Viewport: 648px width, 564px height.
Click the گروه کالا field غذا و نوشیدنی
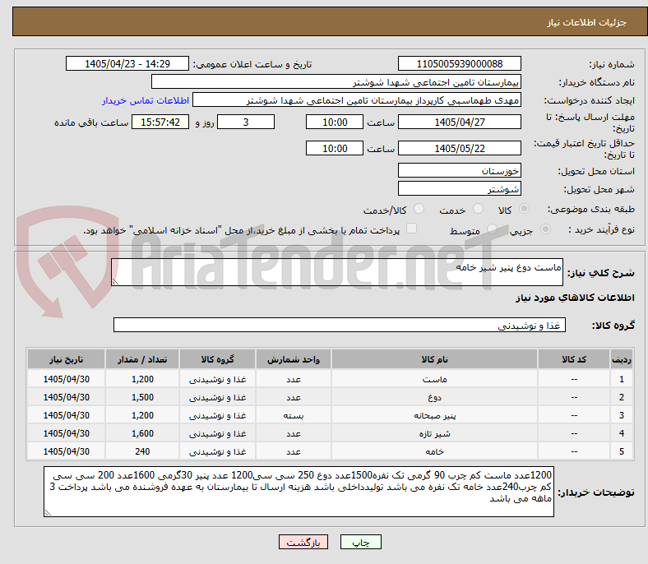340,325
